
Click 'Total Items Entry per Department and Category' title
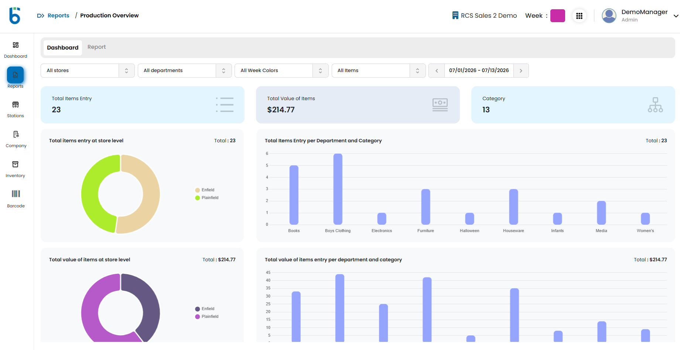coord(323,141)
